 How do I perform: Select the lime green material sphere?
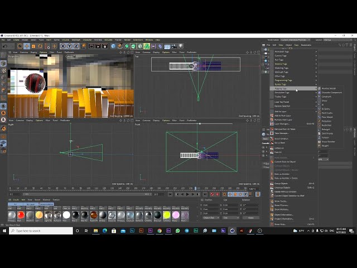[167, 215]
